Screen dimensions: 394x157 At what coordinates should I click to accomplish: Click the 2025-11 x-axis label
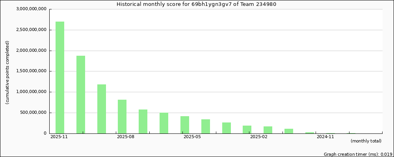[x=59, y=137]
